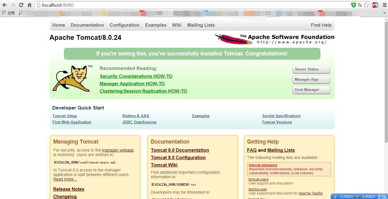The image size is (388, 199).
Task: Follow the manager webapp link
Action: click(118, 150)
